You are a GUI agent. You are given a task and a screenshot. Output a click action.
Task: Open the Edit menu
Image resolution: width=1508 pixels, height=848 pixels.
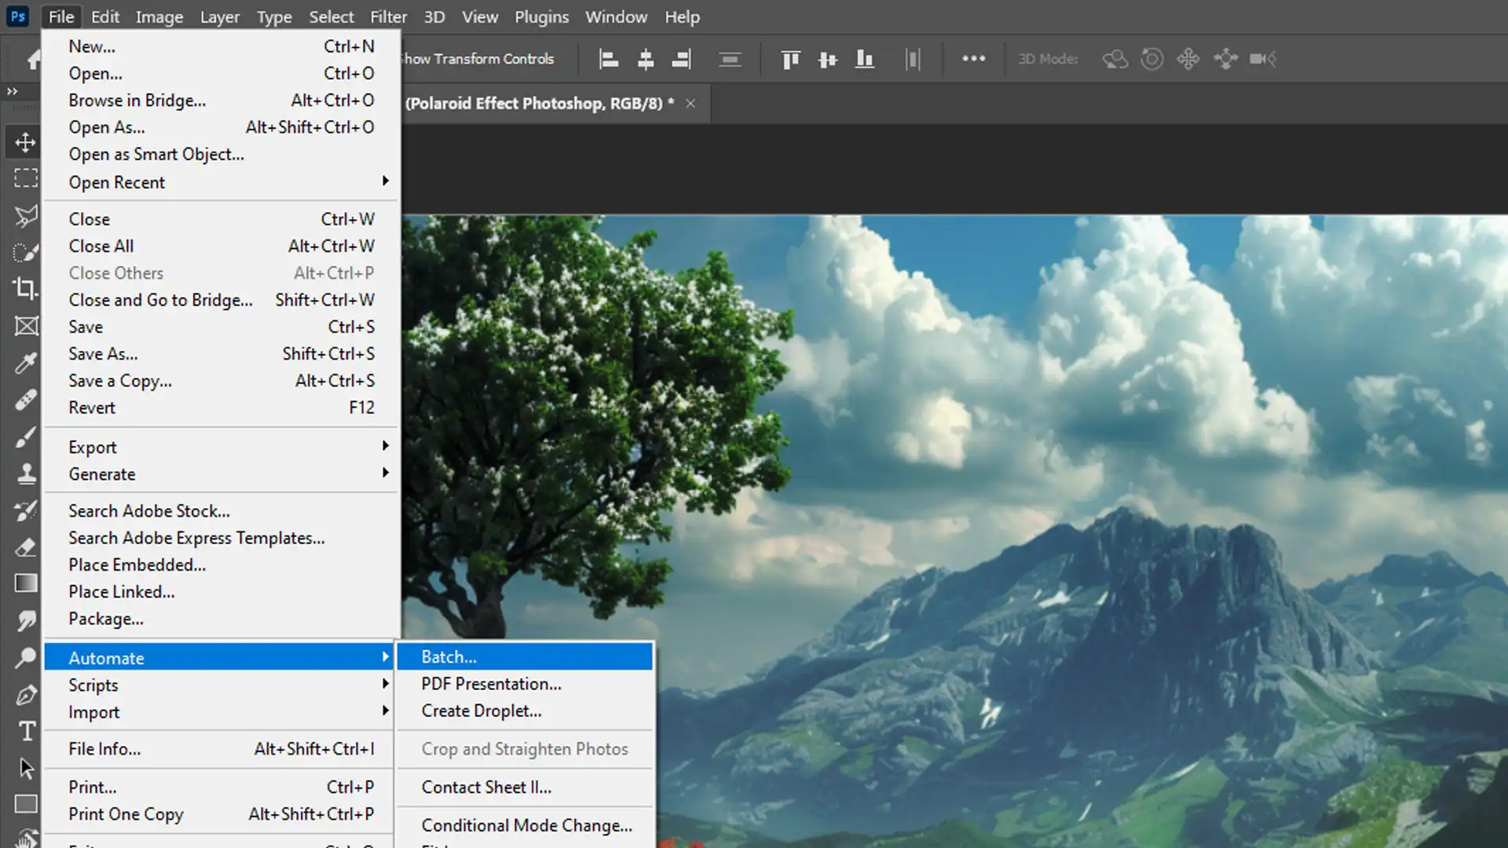point(104,16)
